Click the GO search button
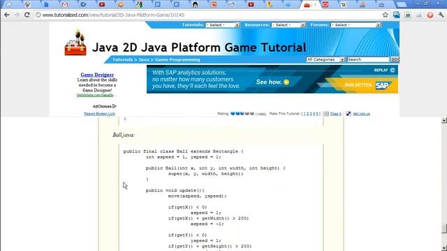The image size is (447, 251). pos(395,59)
